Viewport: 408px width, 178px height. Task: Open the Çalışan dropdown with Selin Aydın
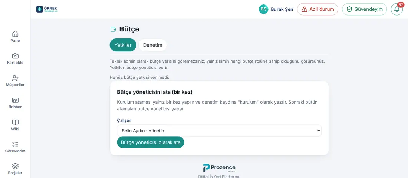[219, 131]
